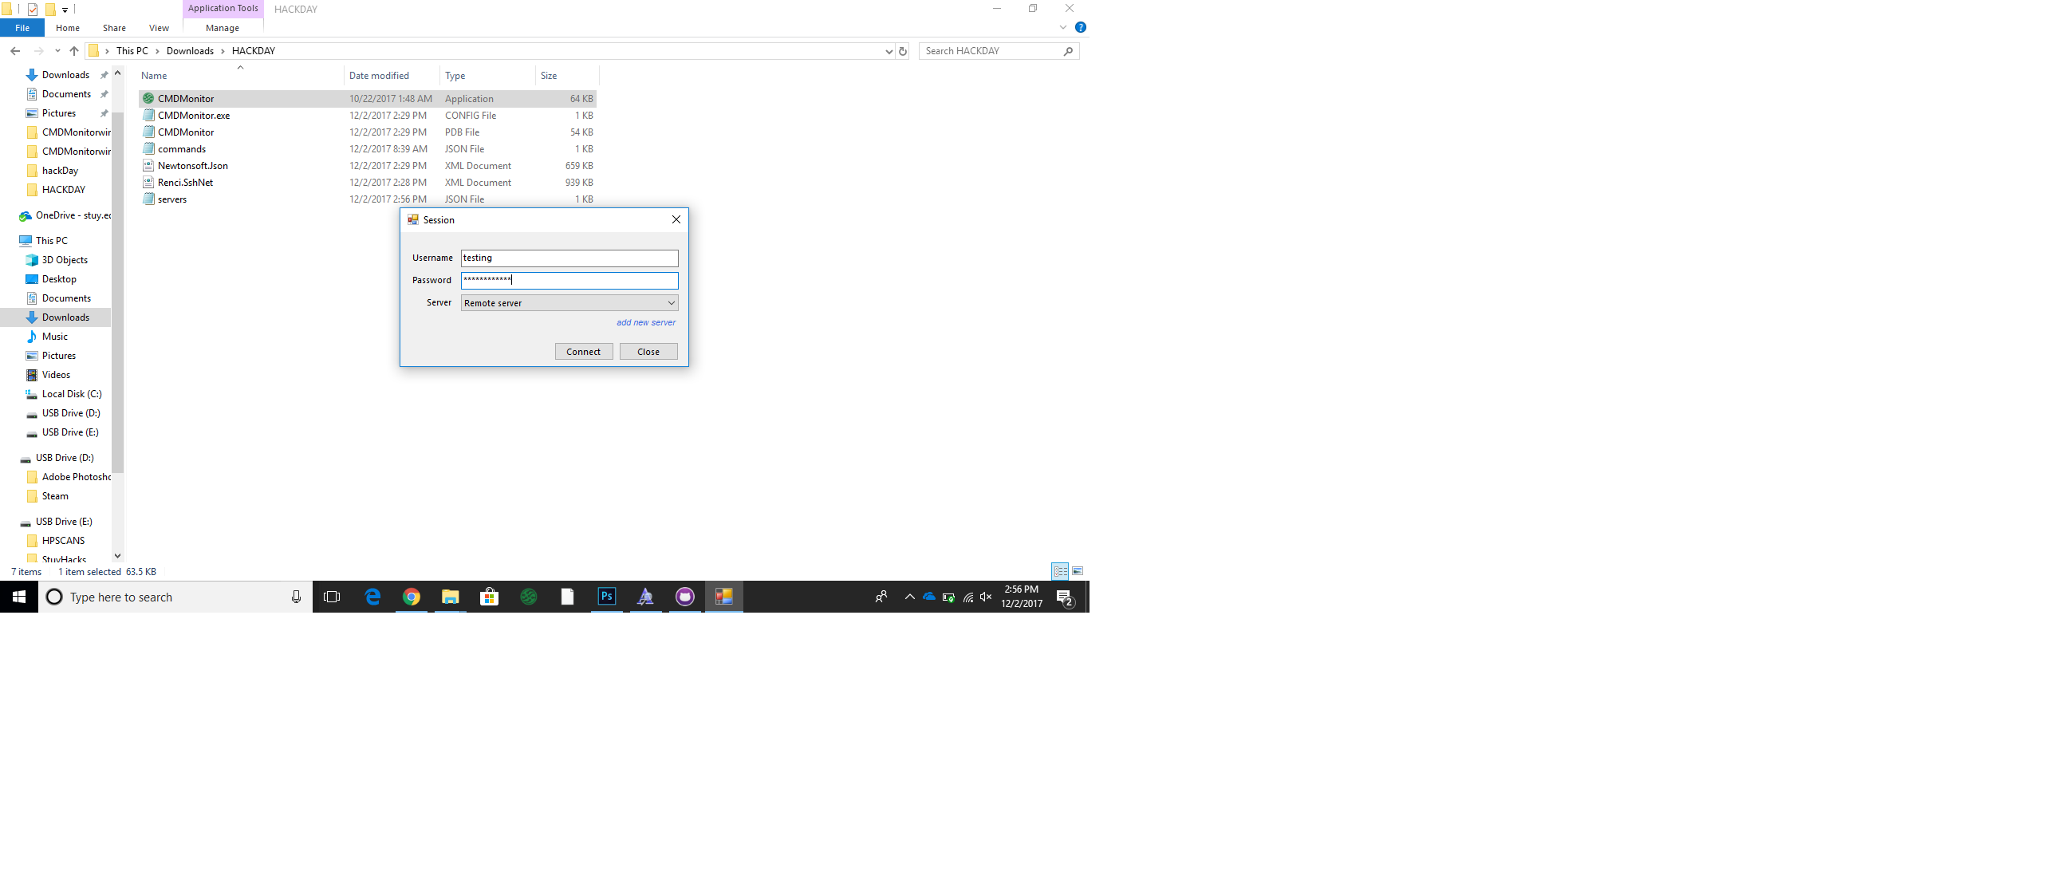Open the File menu
Viewport: 2053px width, 895px height.
(x=22, y=28)
